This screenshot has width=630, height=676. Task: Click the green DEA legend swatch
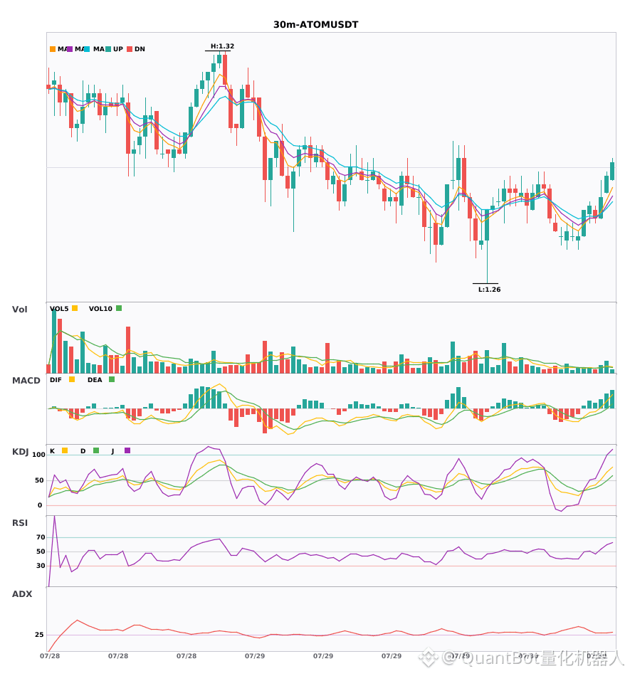pos(112,379)
